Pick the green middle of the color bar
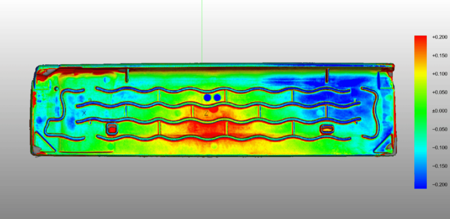 pyautogui.click(x=420, y=112)
